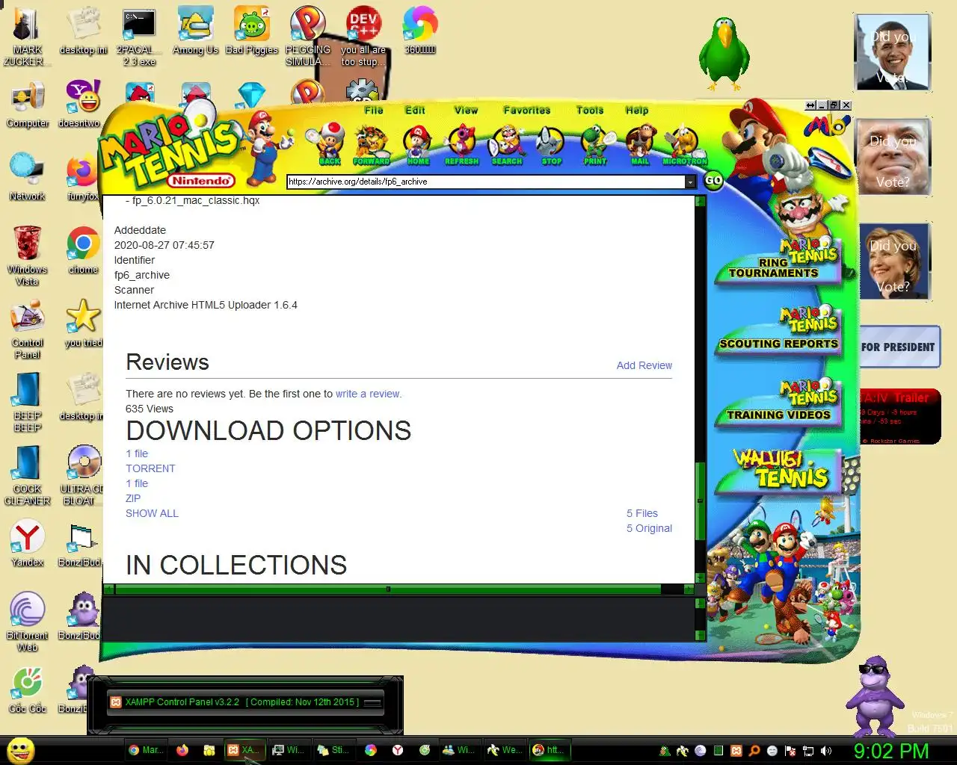957x765 pixels.
Task: Open Ring Tournaments sidebar banner
Action: pos(778,260)
